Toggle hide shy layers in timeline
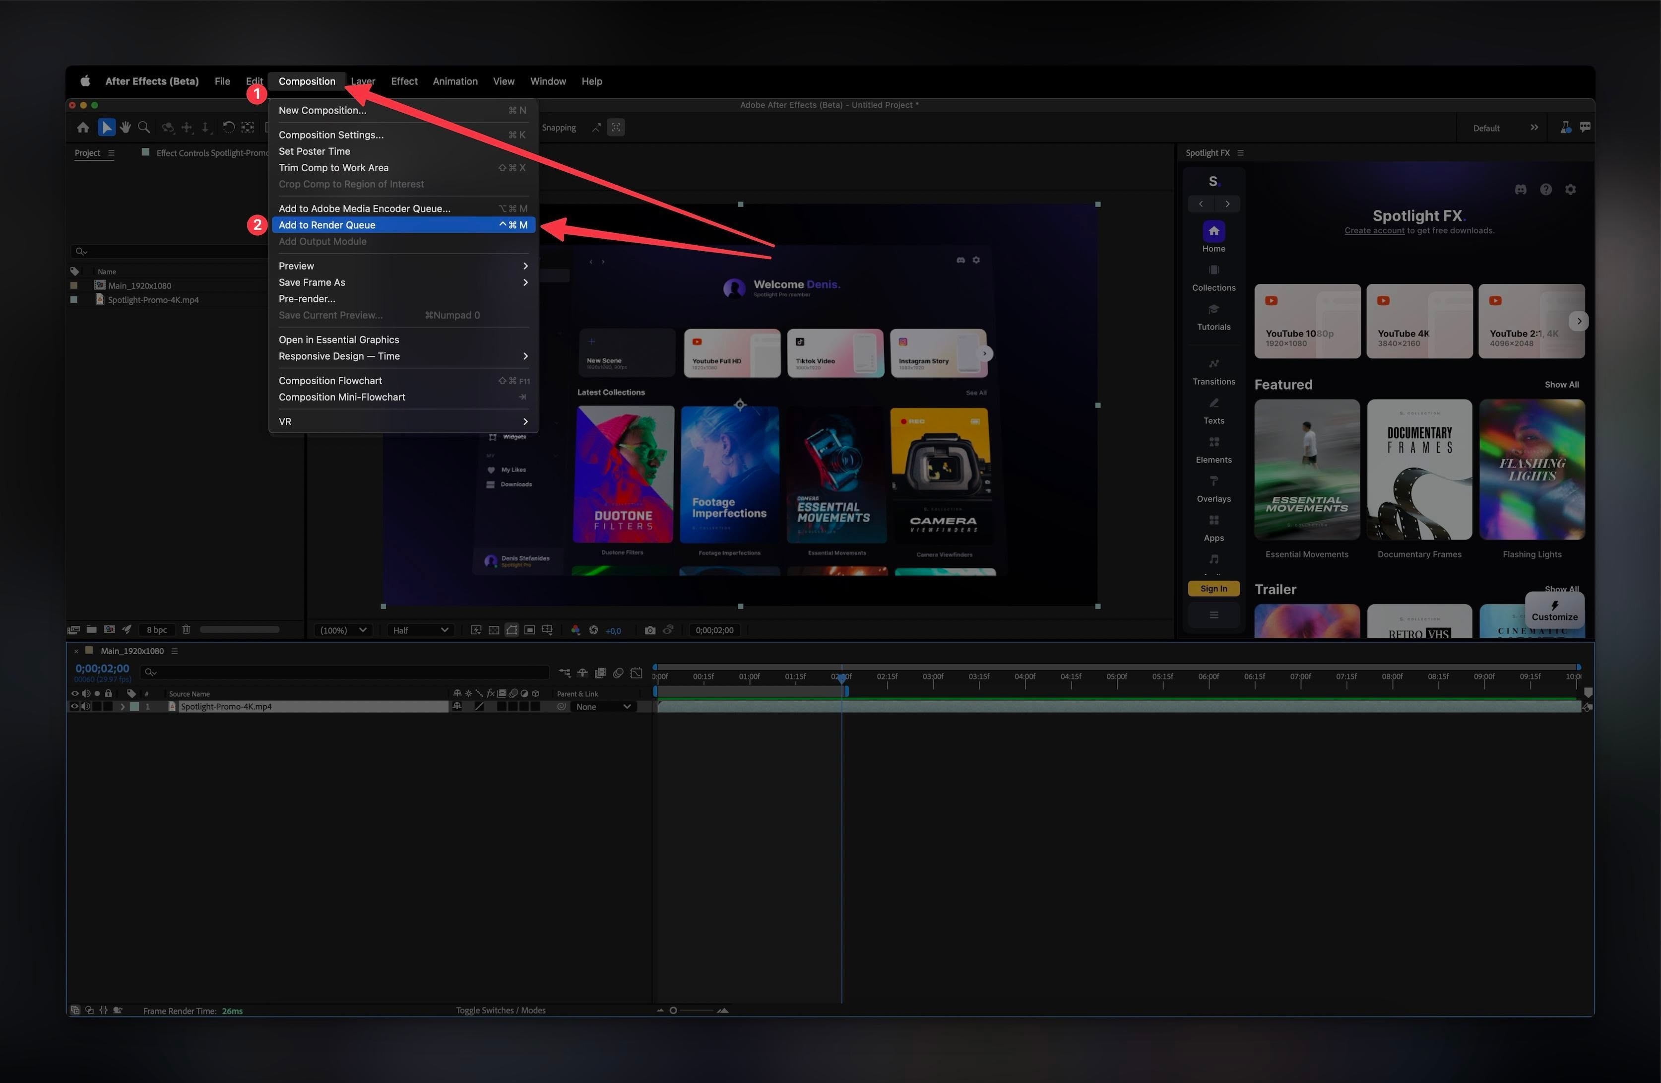This screenshot has width=1661, height=1083. [x=582, y=673]
